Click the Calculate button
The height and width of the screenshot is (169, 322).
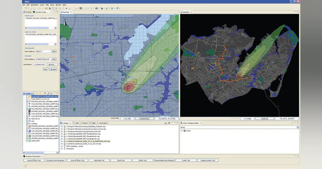(x=53, y=69)
